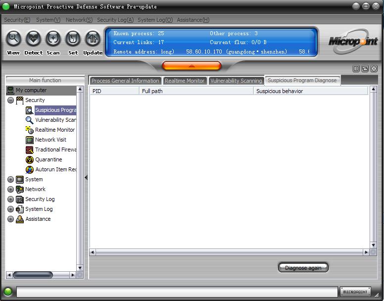Open the Security Log(A) menu
384x301 pixels.
pos(115,20)
